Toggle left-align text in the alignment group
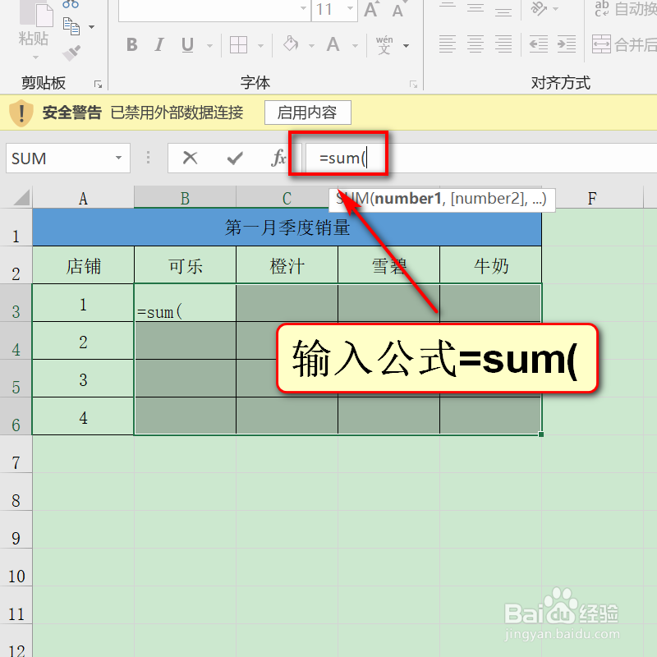657x657 pixels. coord(448,44)
